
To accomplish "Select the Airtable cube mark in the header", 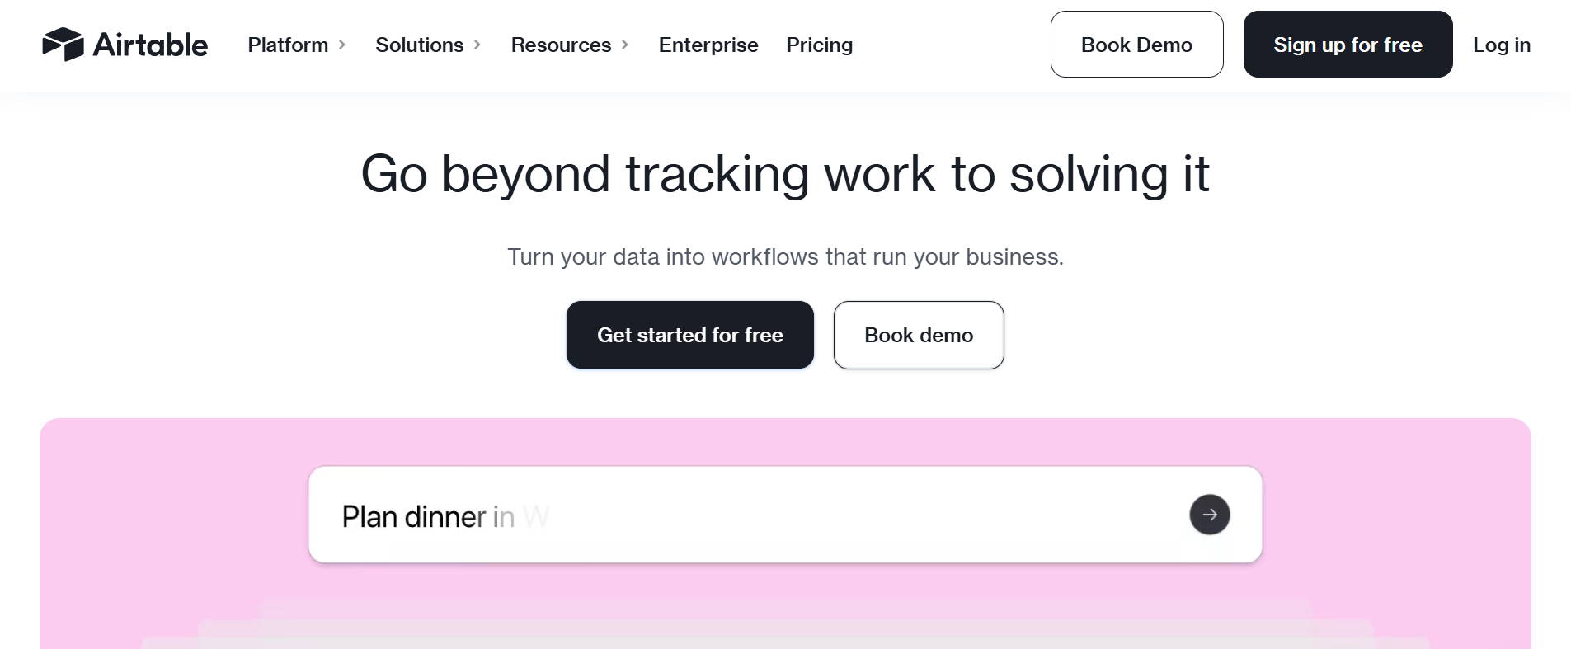I will 64,45.
